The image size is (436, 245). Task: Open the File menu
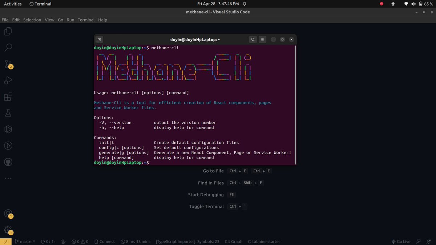[x=5, y=20]
